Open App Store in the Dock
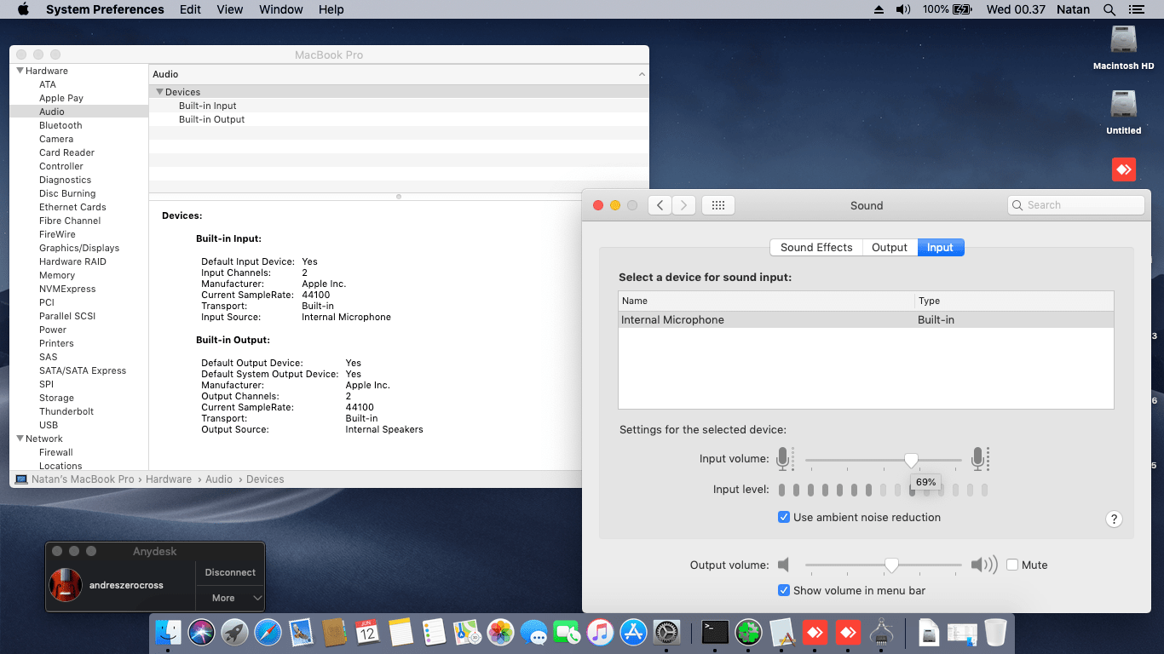The height and width of the screenshot is (654, 1164). click(x=633, y=632)
